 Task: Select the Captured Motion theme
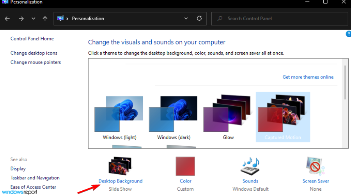click(x=283, y=117)
